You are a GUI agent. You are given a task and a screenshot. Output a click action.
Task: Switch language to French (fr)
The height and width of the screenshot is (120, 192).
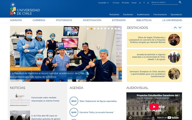(x=144, y=3)
